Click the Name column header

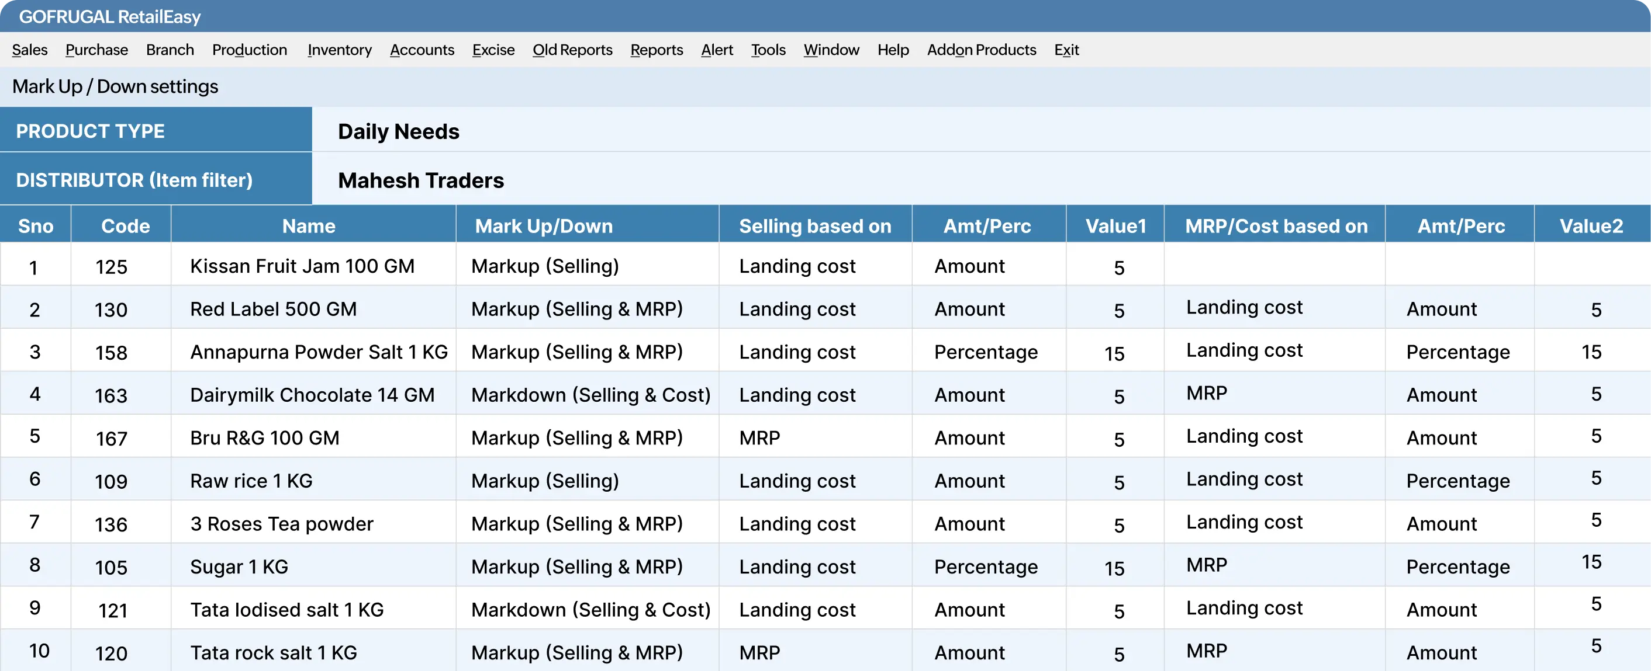tap(308, 225)
